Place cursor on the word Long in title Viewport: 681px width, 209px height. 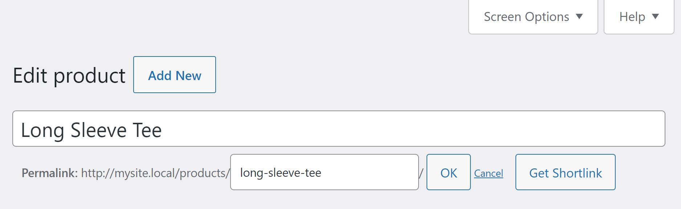coord(42,130)
